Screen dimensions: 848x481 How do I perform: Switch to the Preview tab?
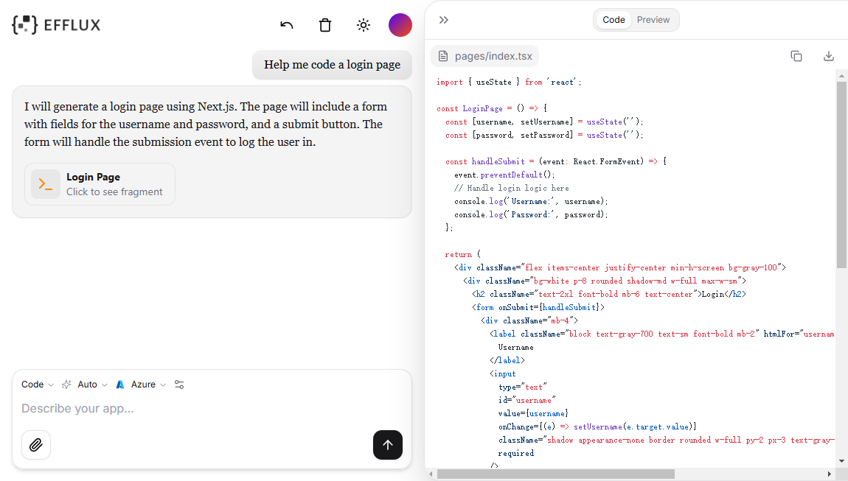[653, 20]
